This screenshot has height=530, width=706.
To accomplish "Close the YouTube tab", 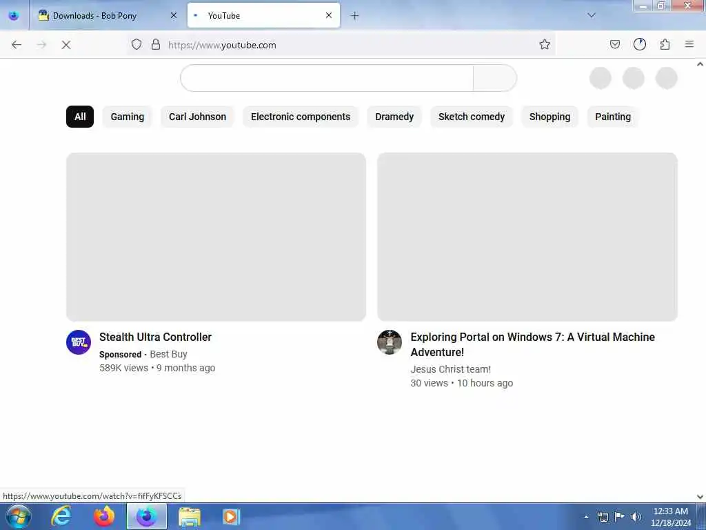I will (x=329, y=15).
